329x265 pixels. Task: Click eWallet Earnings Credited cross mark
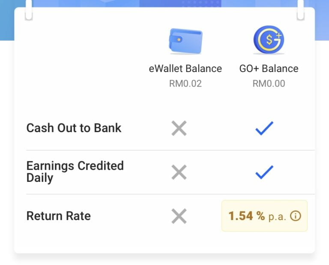(179, 172)
